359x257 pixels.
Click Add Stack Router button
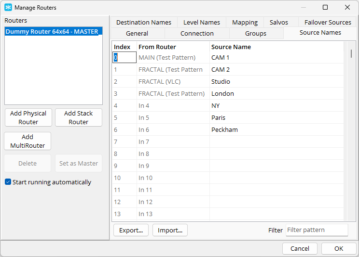point(79,117)
